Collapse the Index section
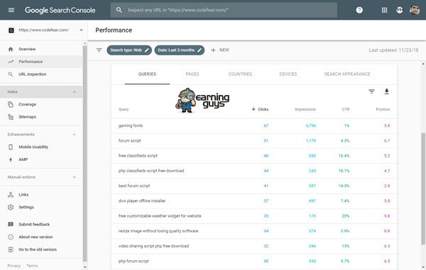 74,92
